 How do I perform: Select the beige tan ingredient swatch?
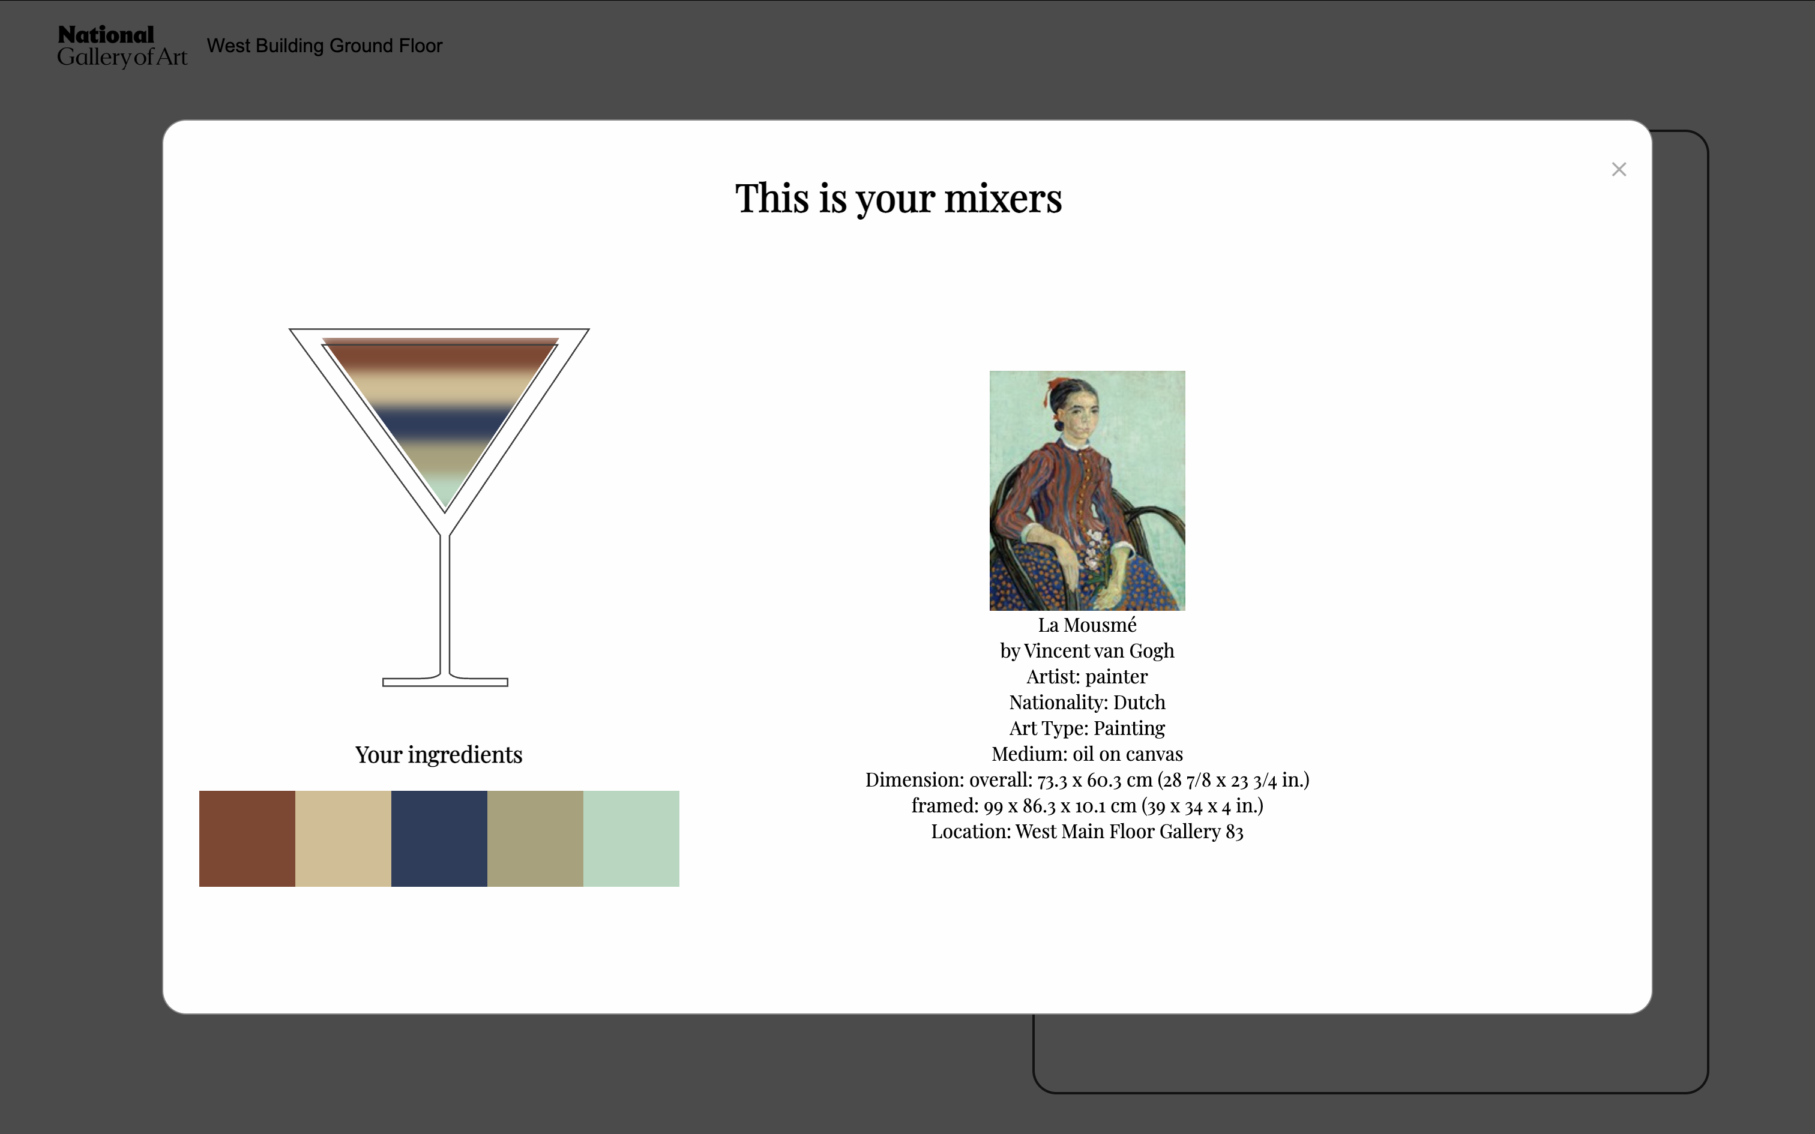pyautogui.click(x=343, y=839)
